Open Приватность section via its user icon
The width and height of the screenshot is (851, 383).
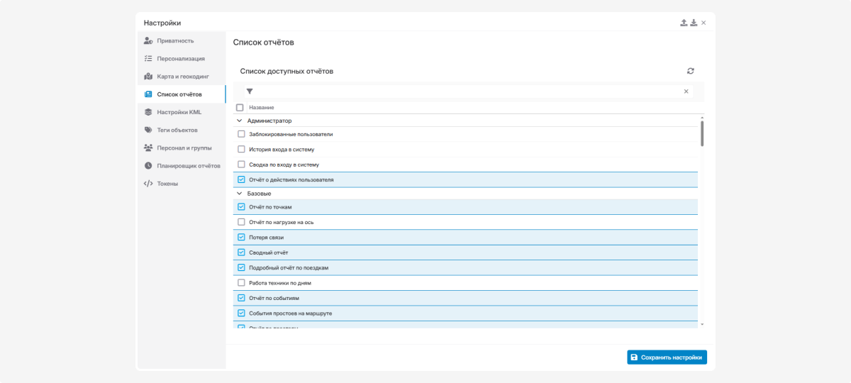(x=148, y=40)
